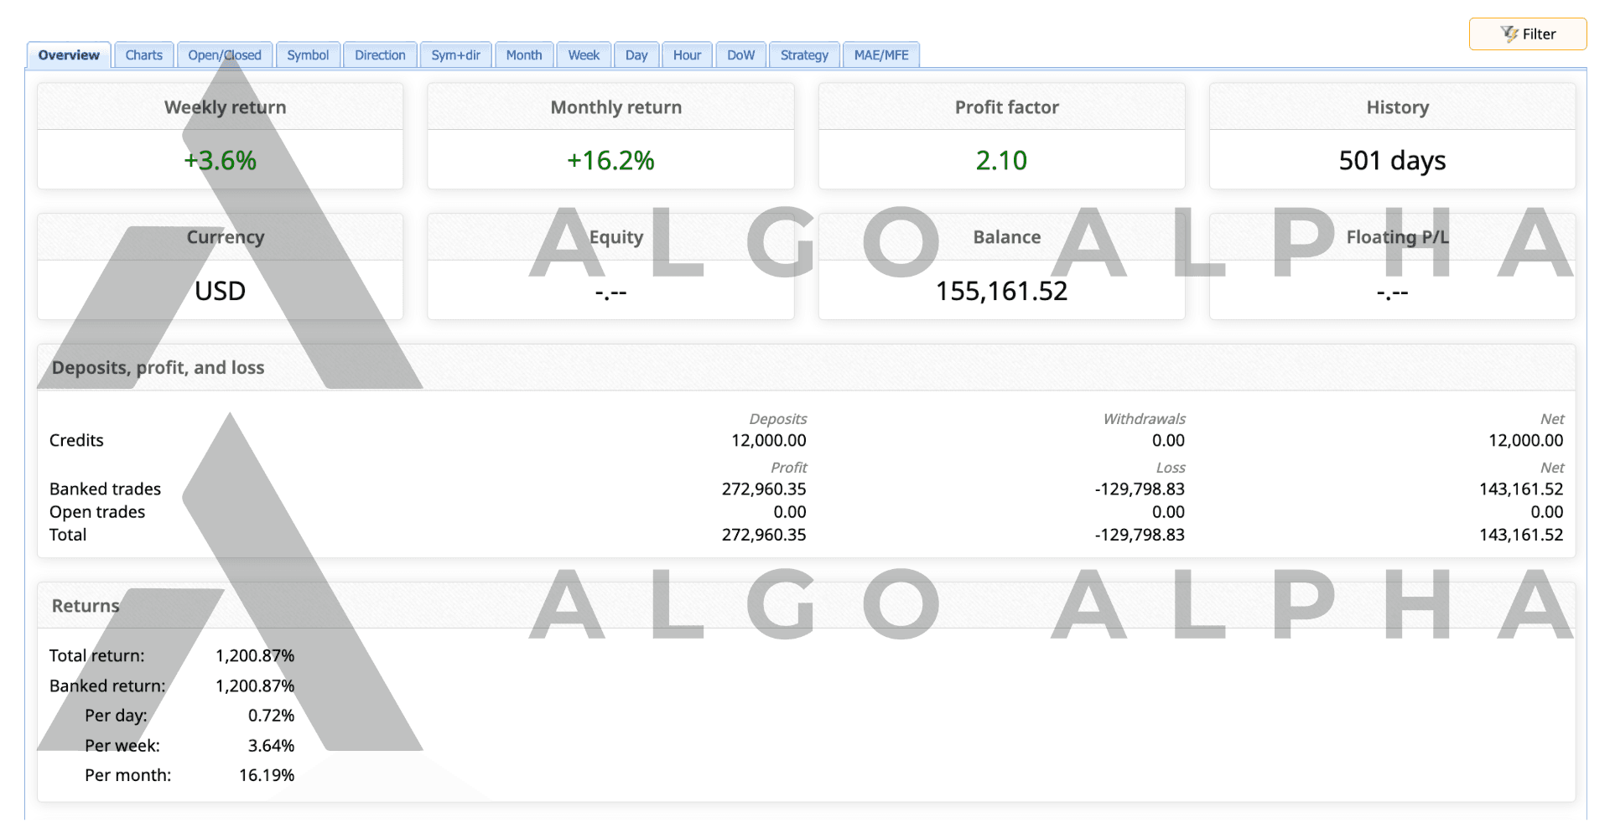Image resolution: width=1610 pixels, height=828 pixels.
Task: Open the Open/Closed tab
Action: [x=224, y=55]
